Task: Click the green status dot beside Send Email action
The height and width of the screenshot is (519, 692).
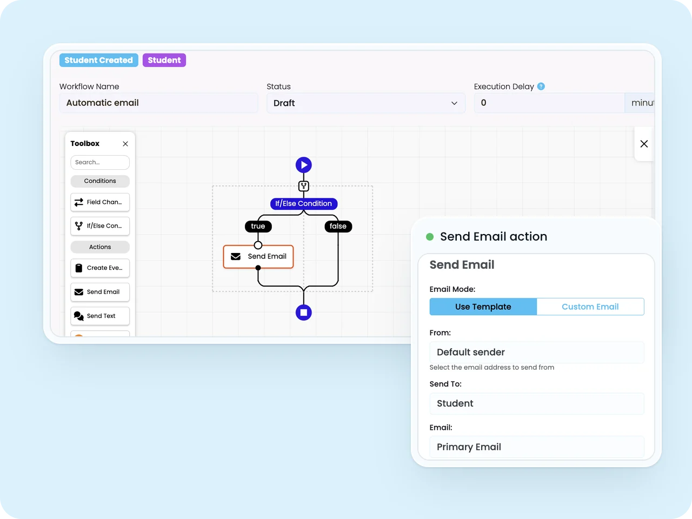Action: click(x=430, y=237)
